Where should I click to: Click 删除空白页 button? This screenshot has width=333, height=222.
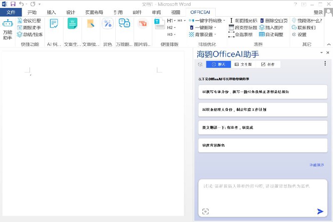(x=274, y=20)
